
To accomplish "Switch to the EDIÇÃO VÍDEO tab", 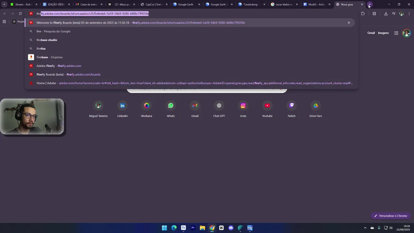I will [57, 5].
